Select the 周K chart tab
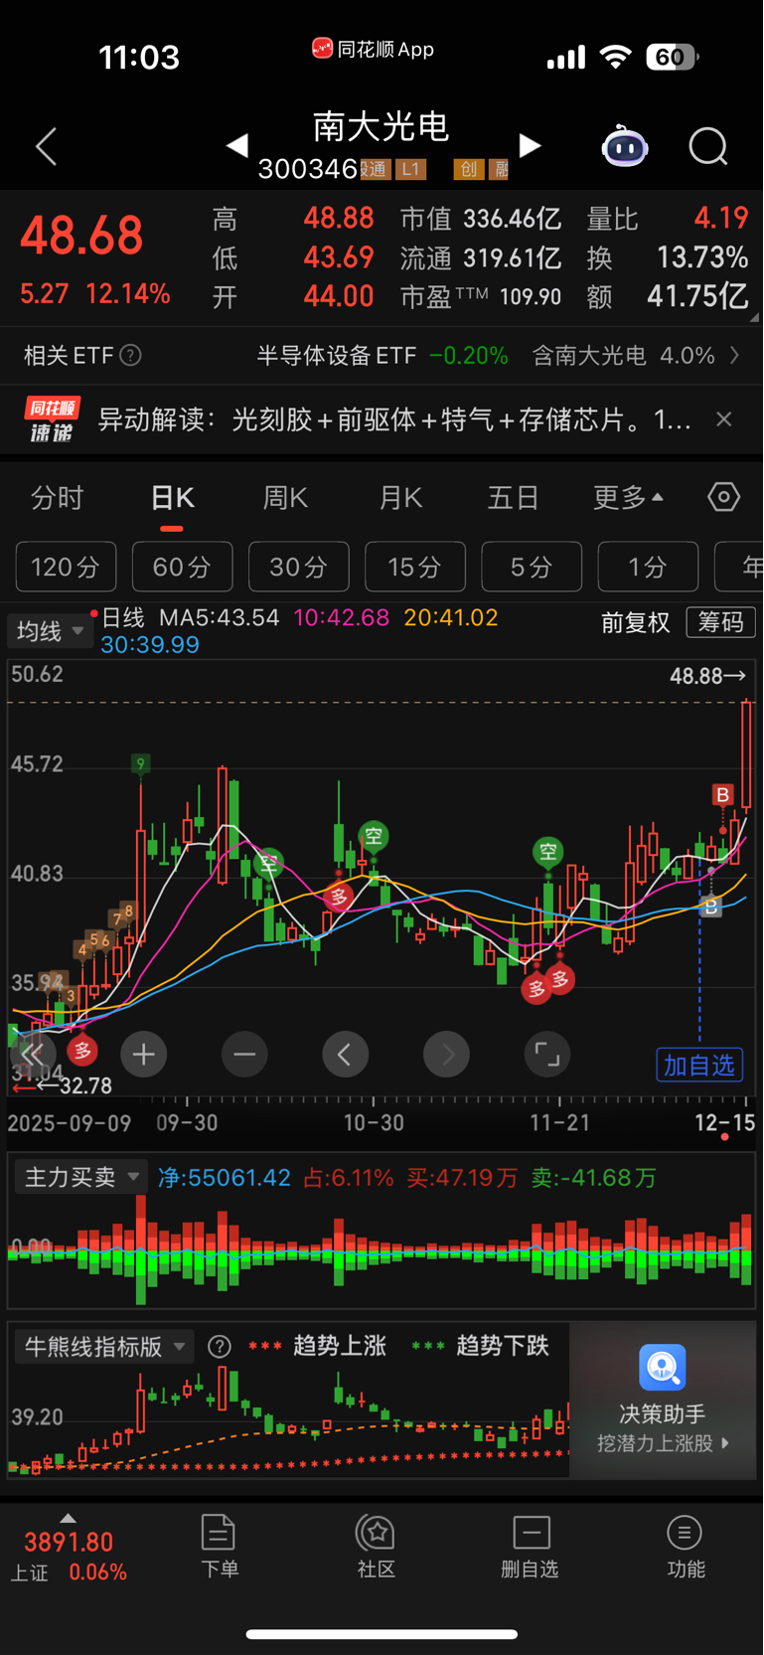Image resolution: width=764 pixels, height=1655 pixels. (x=285, y=497)
